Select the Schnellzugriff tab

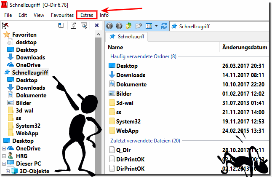click(x=127, y=37)
